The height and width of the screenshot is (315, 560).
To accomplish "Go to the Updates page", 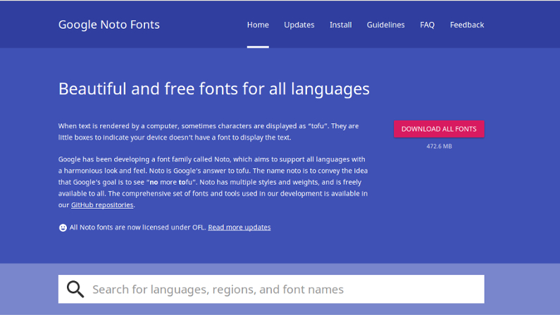I will [299, 25].
